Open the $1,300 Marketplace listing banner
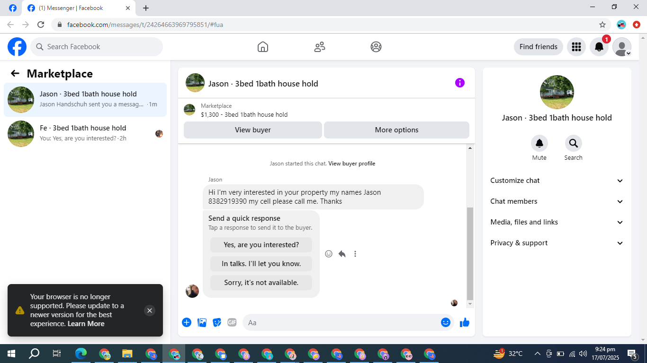Screen dimensions: 647x363 coord(326,110)
